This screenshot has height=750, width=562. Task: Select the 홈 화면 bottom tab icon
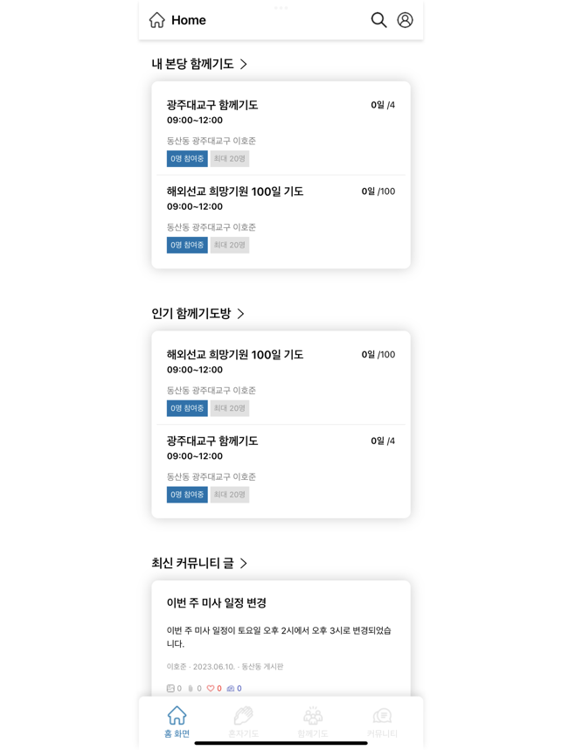coord(177,716)
